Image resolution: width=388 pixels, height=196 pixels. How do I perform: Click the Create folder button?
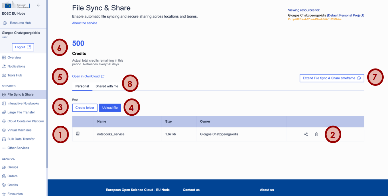(85, 108)
